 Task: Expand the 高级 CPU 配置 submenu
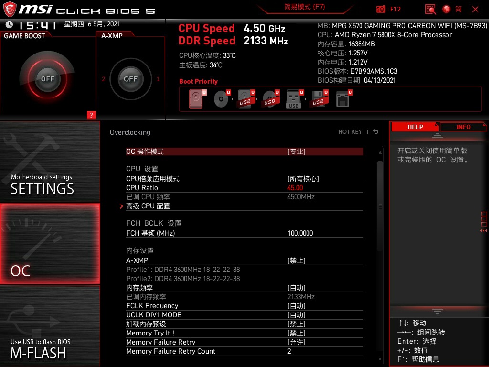(x=149, y=206)
